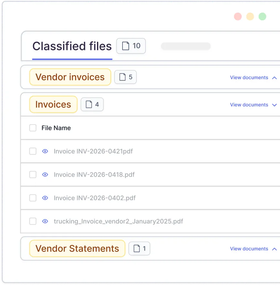Expand the Vendor Statements section chevron
The width and height of the screenshot is (280, 286).
click(275, 249)
